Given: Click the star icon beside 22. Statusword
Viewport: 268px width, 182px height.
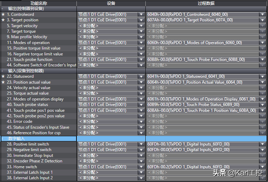Looking at the screenshot, I should (3, 76).
